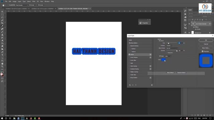
Task: Select the Clone Stamp tool
Action: pos(2,35)
